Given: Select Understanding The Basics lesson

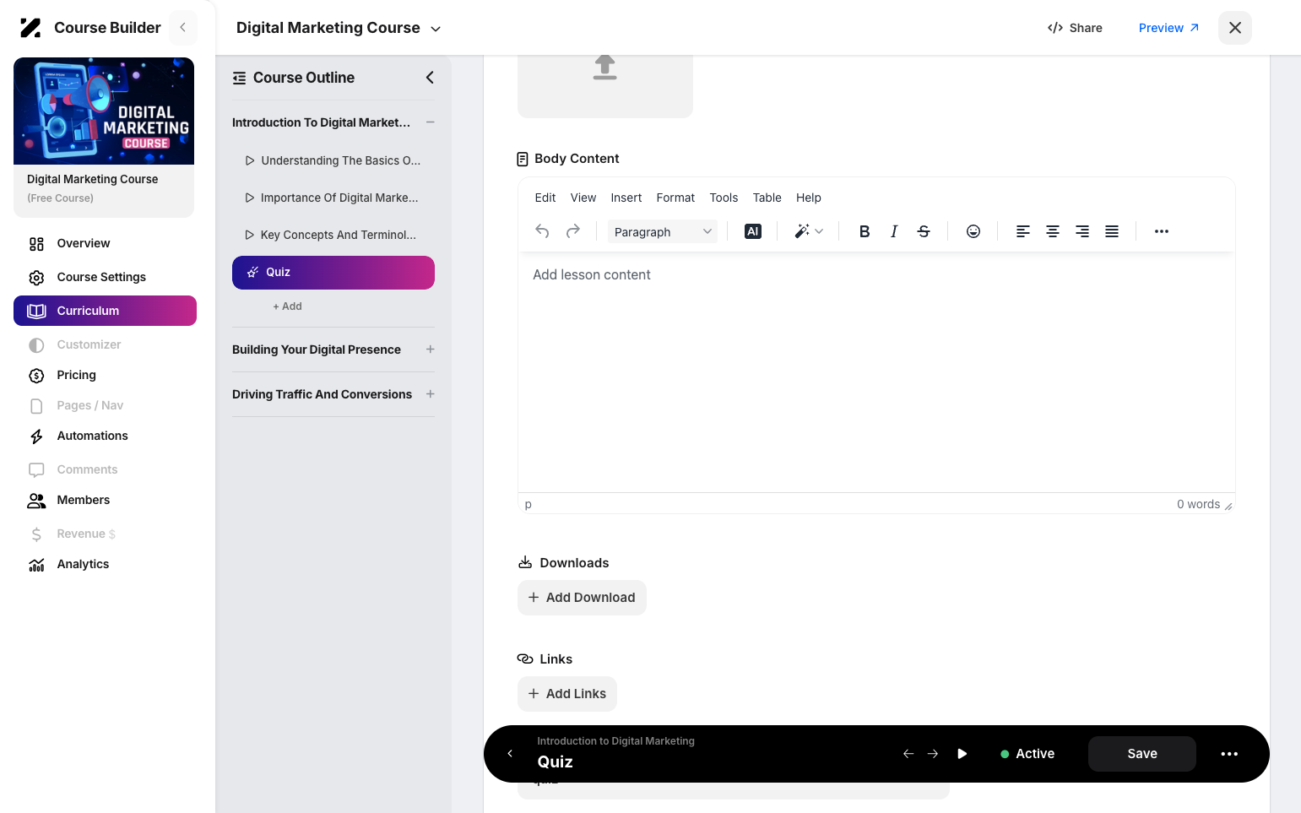Looking at the screenshot, I should click(333, 160).
